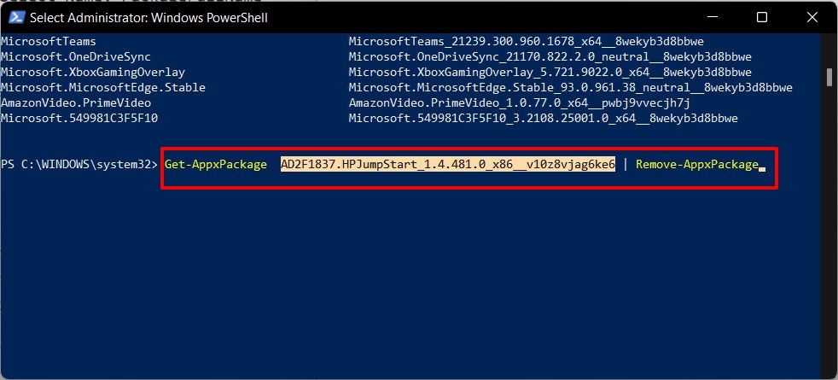Maximize the PowerShell window
The height and width of the screenshot is (380, 838).
tap(762, 17)
